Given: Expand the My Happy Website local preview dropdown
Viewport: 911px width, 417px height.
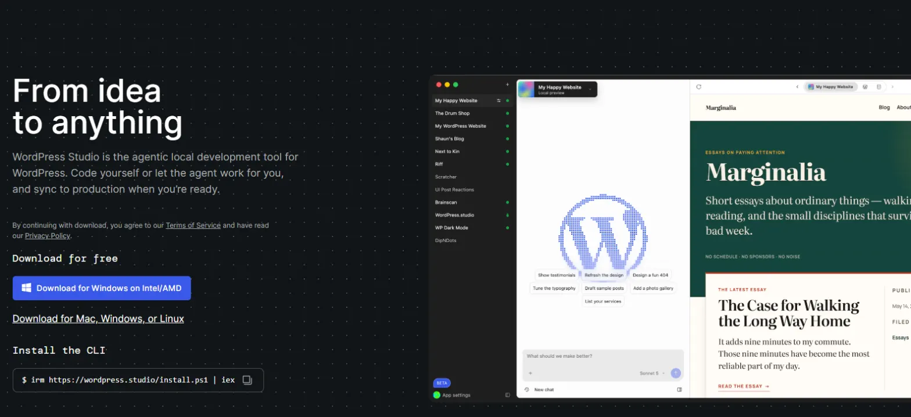Looking at the screenshot, I should [590, 89].
